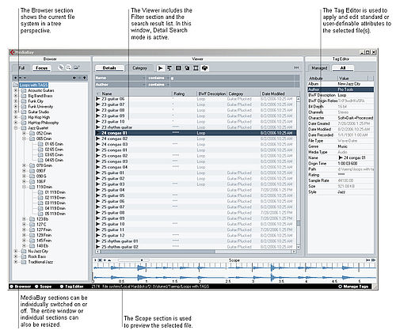Click the second media type filter icon
The height and width of the screenshot is (334, 396).
coord(169,68)
